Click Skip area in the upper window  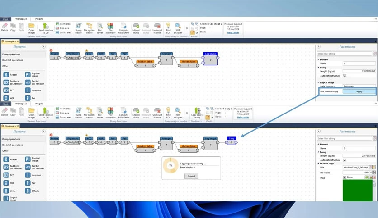click(62, 28)
